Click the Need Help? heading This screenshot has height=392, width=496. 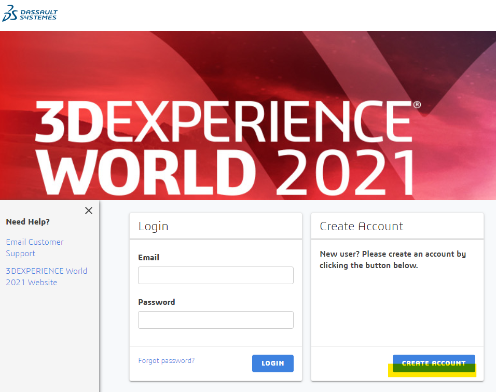click(27, 222)
